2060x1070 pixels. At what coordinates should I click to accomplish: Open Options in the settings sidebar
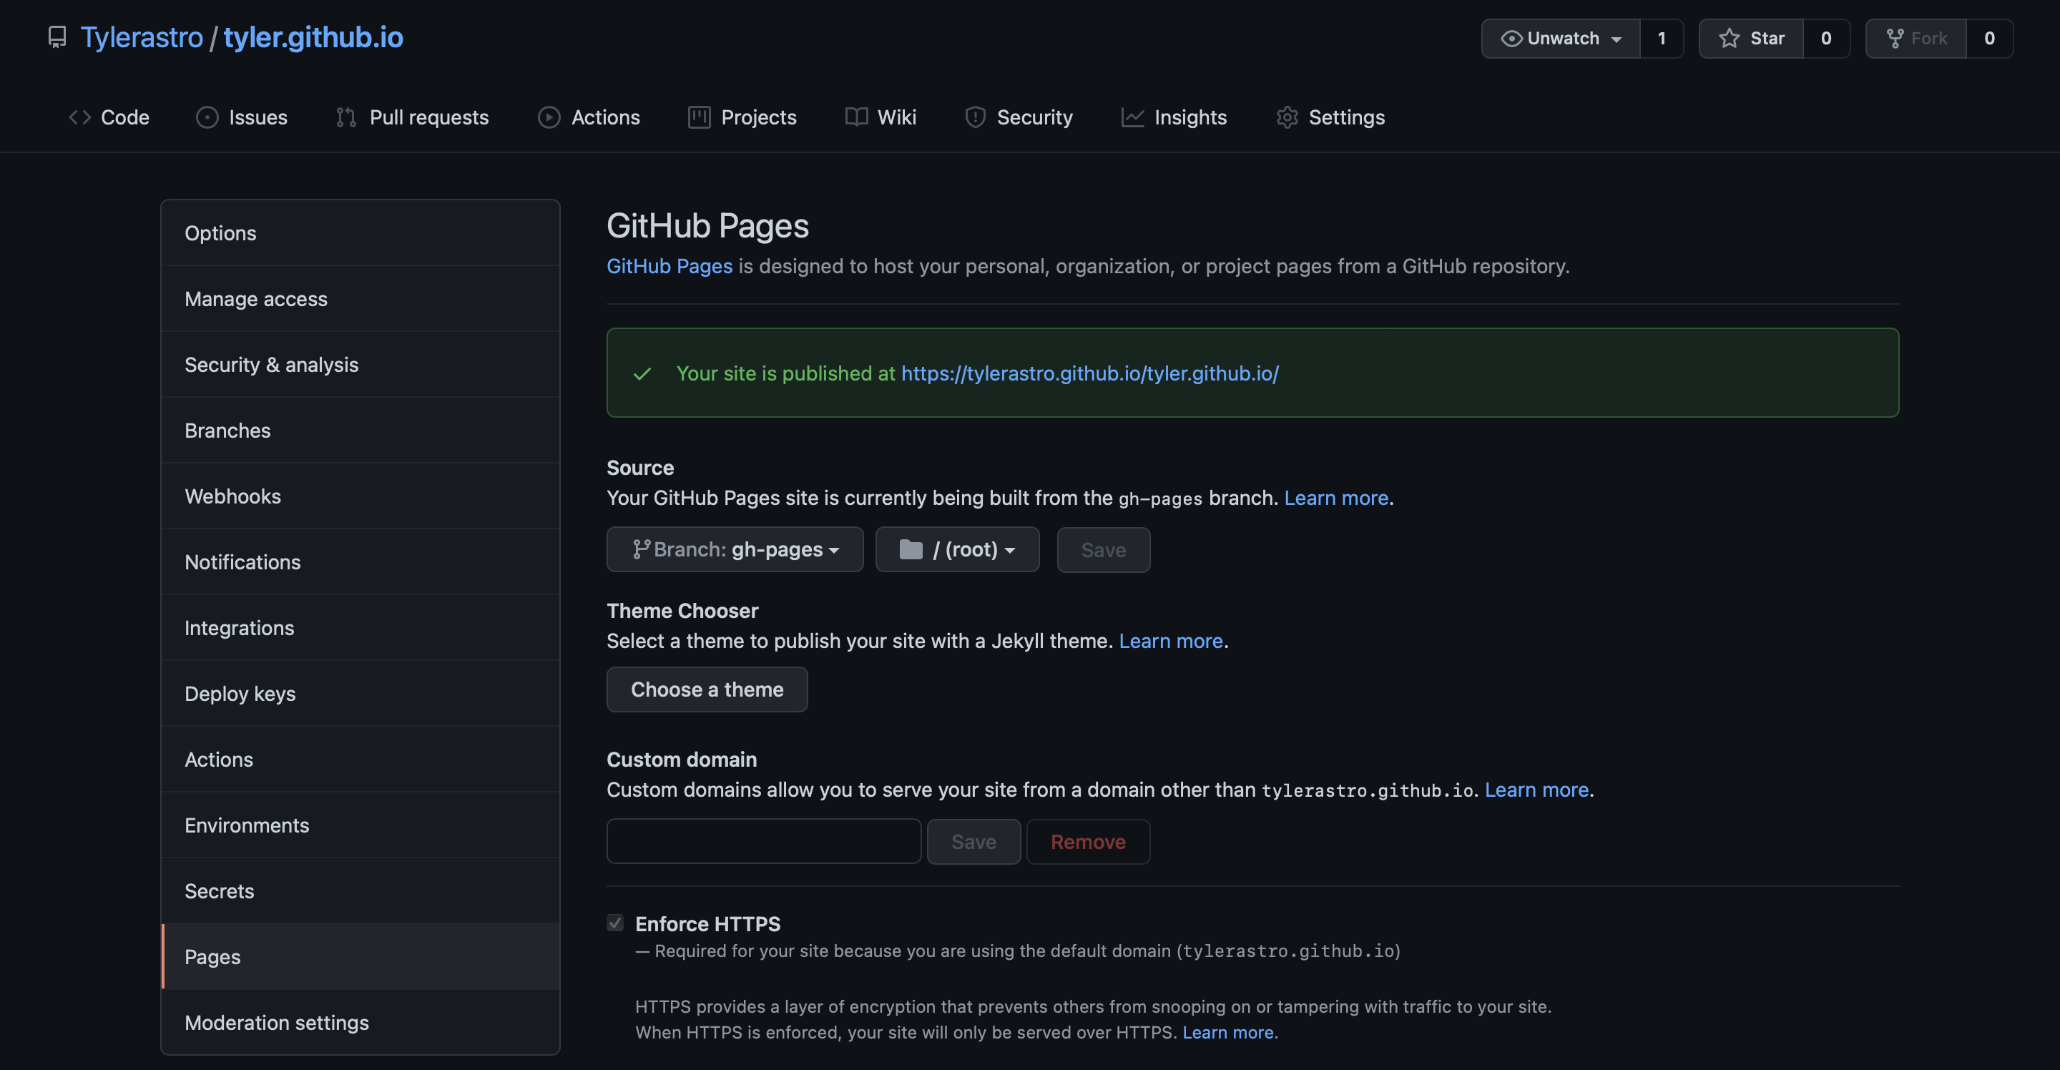click(360, 232)
